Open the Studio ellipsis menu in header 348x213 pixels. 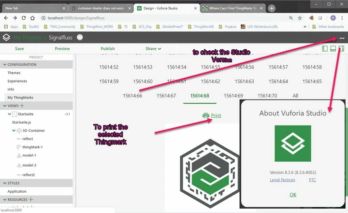click(342, 38)
